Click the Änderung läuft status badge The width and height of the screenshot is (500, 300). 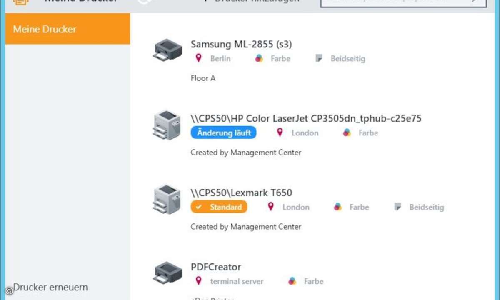(x=224, y=132)
